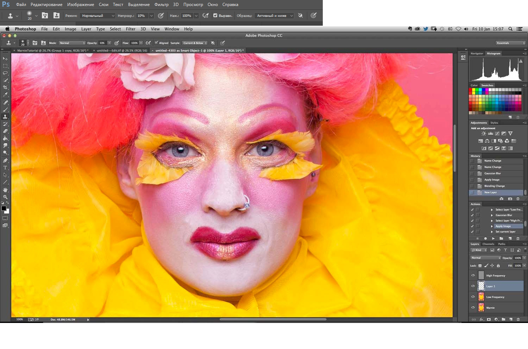The image size is (528, 349).
Task: Click the foreground color swatch
Action: coord(4,208)
